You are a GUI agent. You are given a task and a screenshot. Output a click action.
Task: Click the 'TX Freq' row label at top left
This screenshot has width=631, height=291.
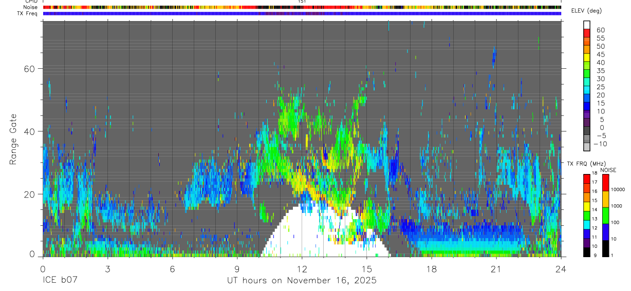pos(28,13)
